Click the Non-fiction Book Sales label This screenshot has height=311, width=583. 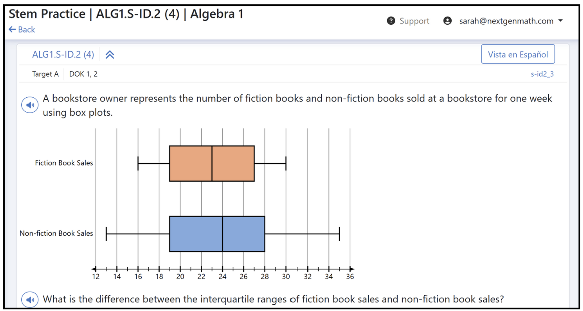[x=56, y=233]
